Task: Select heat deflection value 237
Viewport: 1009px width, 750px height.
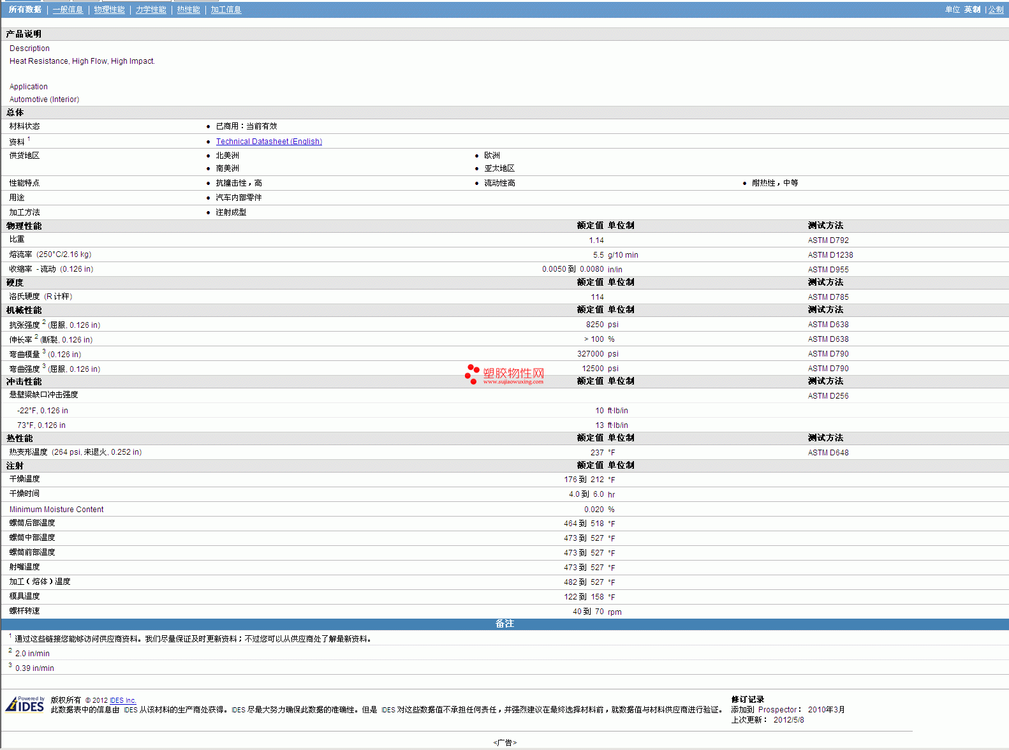Action: [597, 453]
